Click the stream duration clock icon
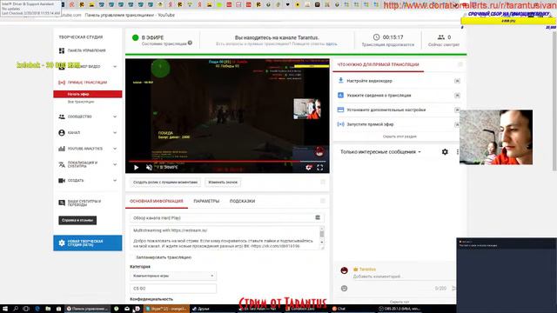 click(x=376, y=37)
